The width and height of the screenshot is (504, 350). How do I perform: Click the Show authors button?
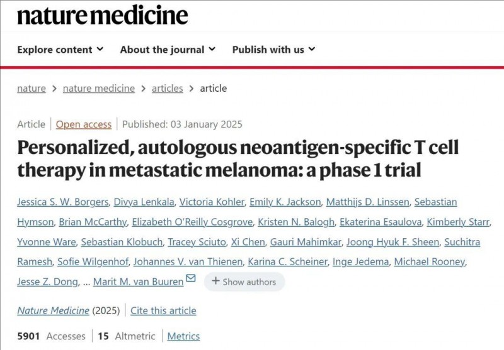(244, 282)
